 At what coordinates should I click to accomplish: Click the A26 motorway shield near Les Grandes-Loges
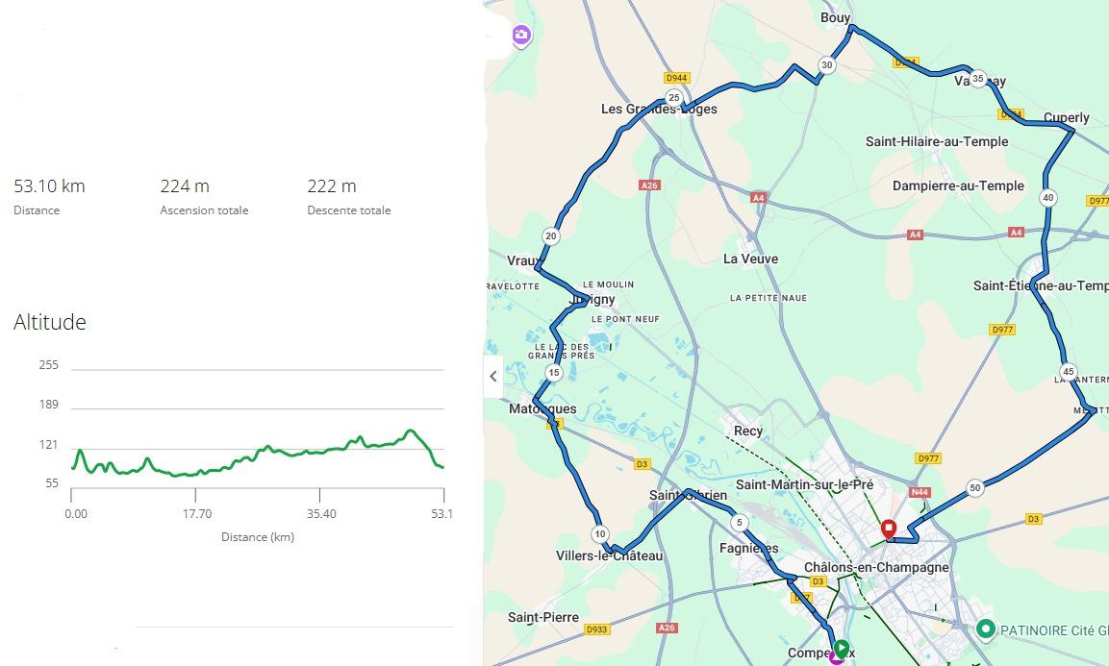(x=649, y=185)
